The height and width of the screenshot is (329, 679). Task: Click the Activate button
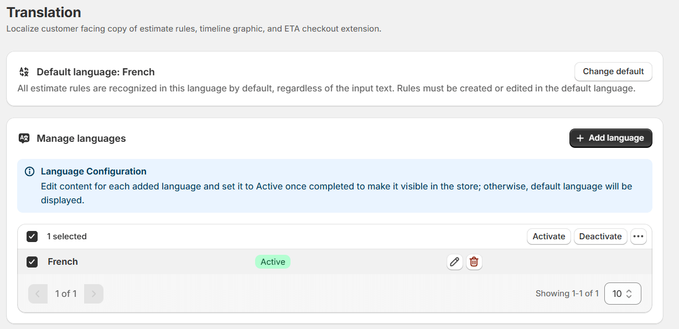(548, 236)
